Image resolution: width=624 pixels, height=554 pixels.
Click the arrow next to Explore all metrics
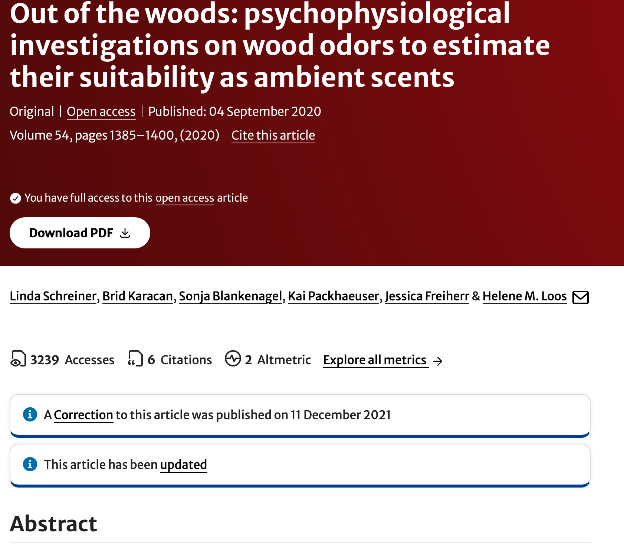click(x=438, y=361)
